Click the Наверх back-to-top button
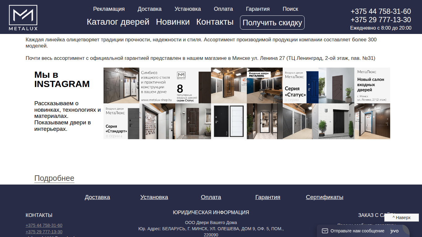422x237 pixels. point(402,218)
